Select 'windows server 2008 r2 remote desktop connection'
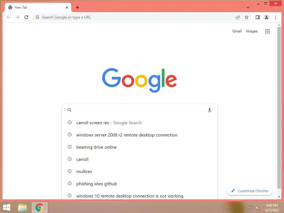284x213 pixels. click(x=140, y=135)
